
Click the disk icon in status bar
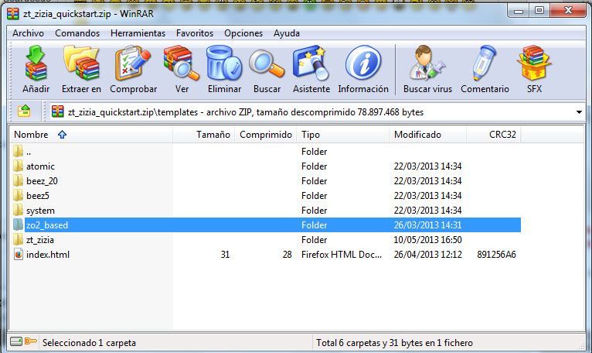tap(16, 341)
